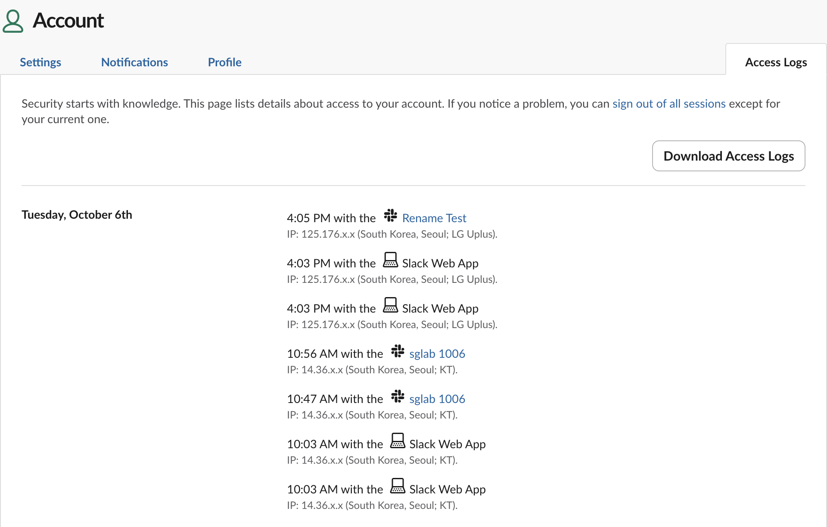Go to the Profile tab
Image resolution: width=827 pixels, height=527 pixels.
(x=224, y=62)
